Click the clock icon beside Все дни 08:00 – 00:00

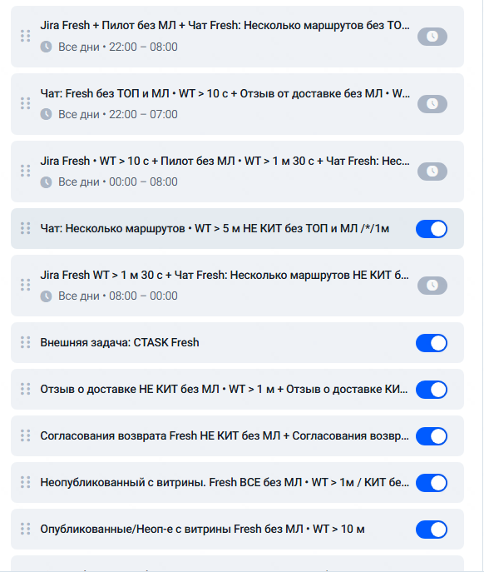(x=46, y=296)
